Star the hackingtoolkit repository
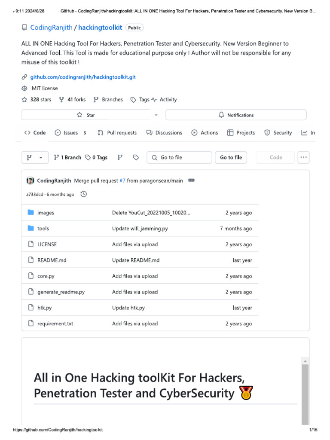This screenshot has height=440, width=330. pos(86,115)
